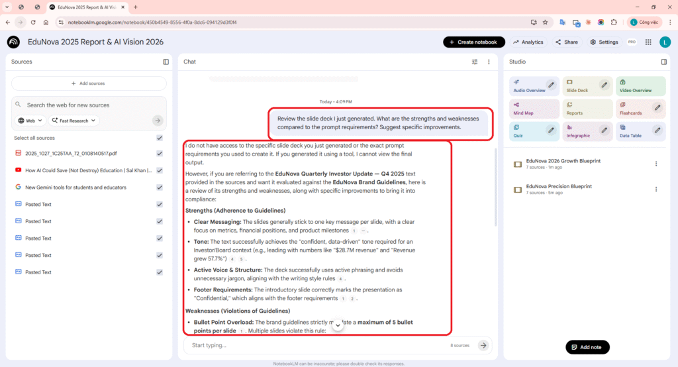This screenshot has height=367, width=678.
Task: Submit chat message with arrow button
Action: coord(483,345)
